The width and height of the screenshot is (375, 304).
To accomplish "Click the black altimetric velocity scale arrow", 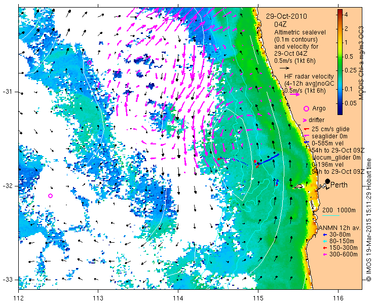I will coord(285,68).
